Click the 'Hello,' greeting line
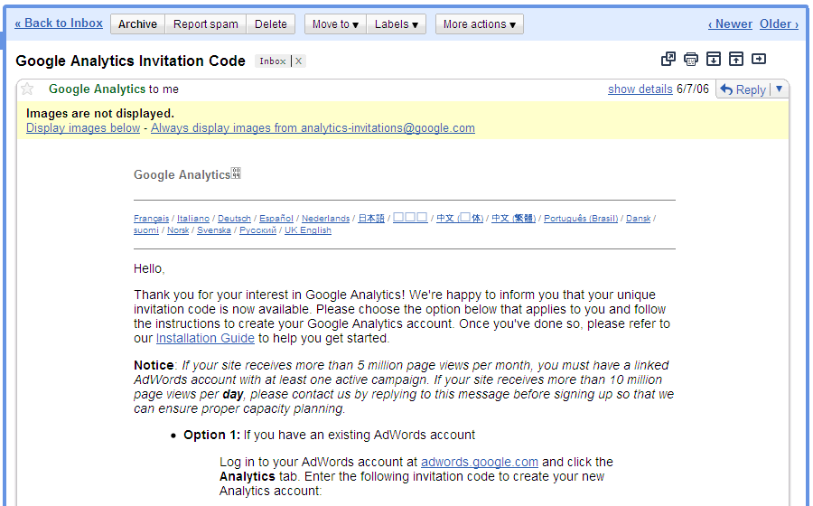 click(x=149, y=269)
